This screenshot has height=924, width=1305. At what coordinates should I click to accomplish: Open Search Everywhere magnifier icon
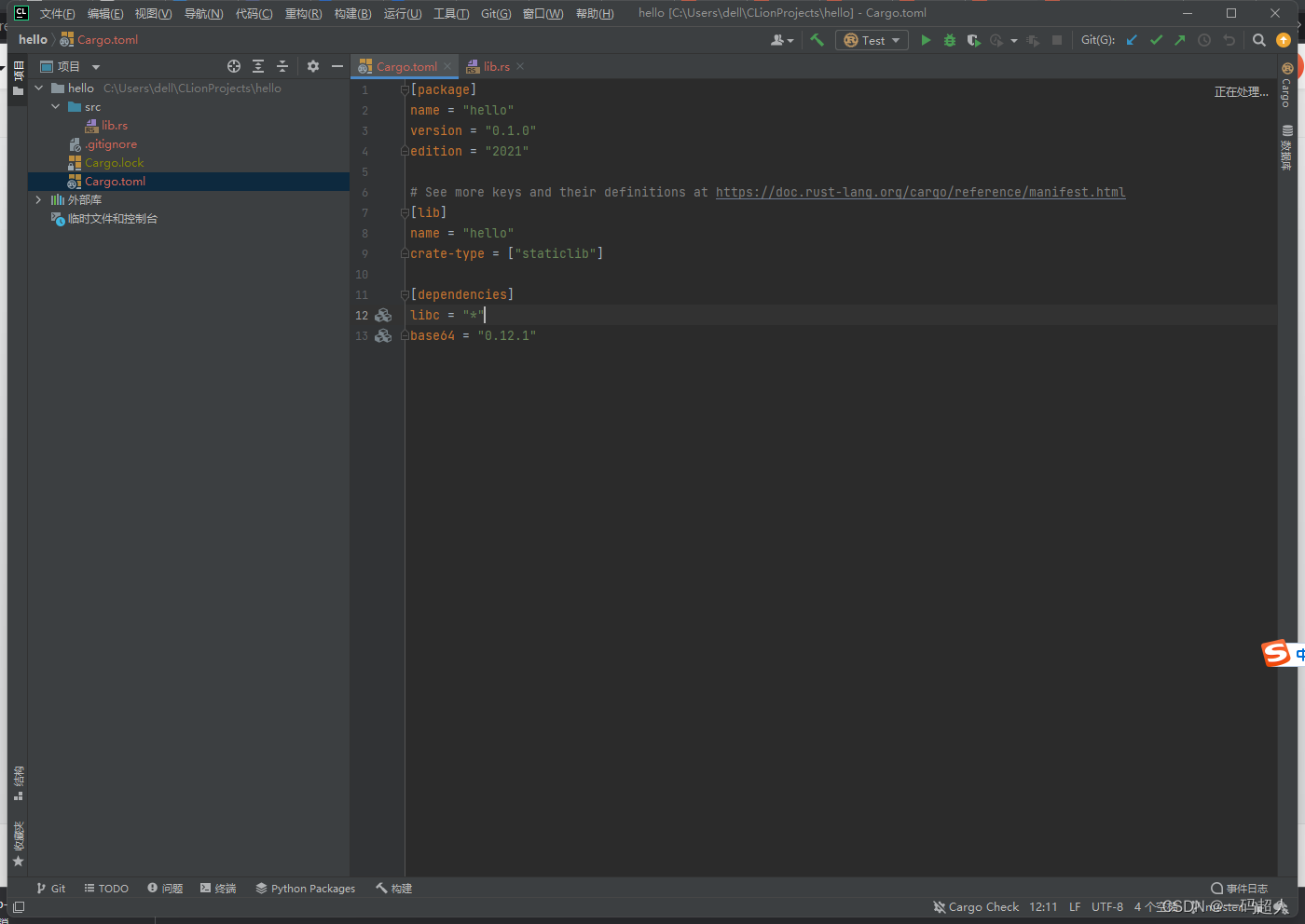1259,40
